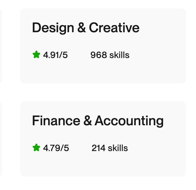196x190 pixels.
Task: Select the 214 skills label
Action: tap(110, 148)
